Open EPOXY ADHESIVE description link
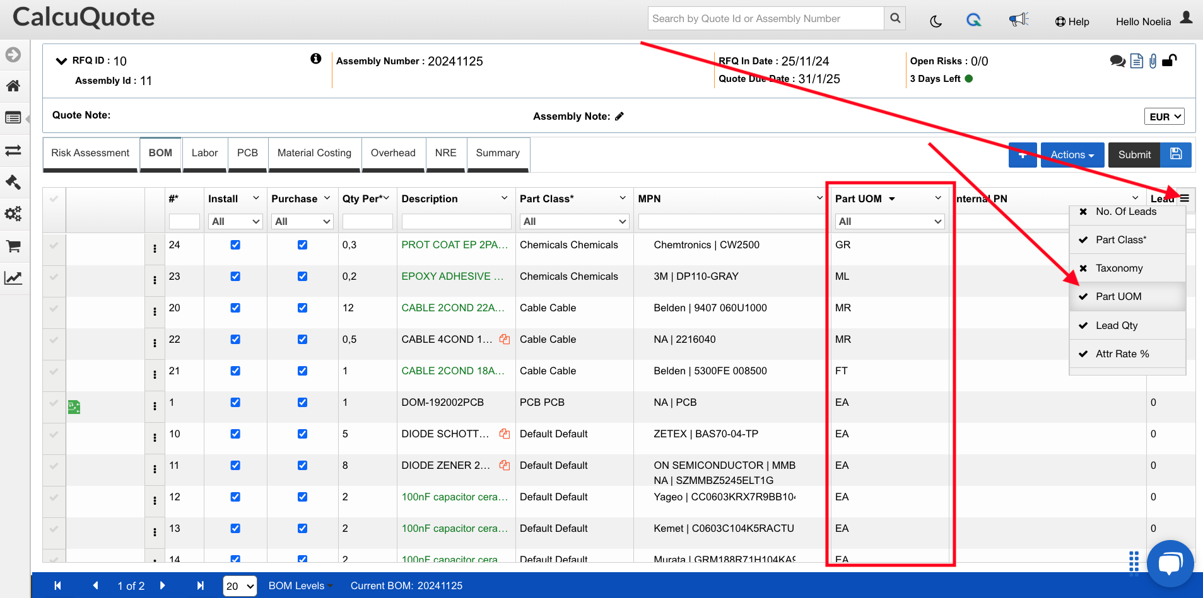The width and height of the screenshot is (1203, 598). tap(452, 276)
